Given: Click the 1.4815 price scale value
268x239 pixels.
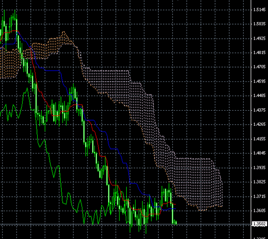Looking at the screenshot, I should [260, 53].
